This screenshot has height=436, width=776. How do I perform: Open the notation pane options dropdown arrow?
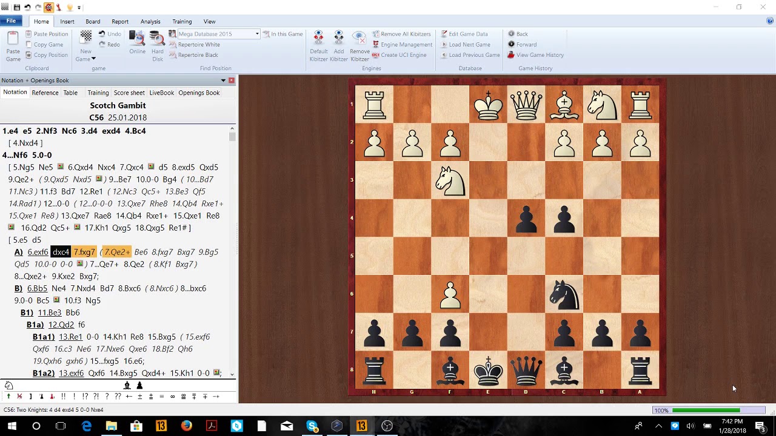coord(223,80)
